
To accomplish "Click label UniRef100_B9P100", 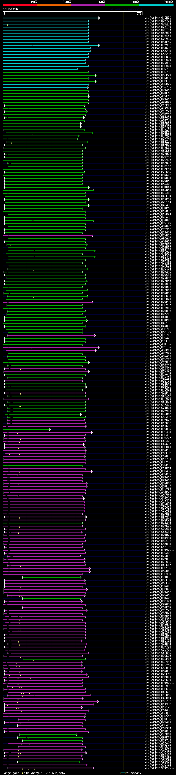I will [158, 251].
